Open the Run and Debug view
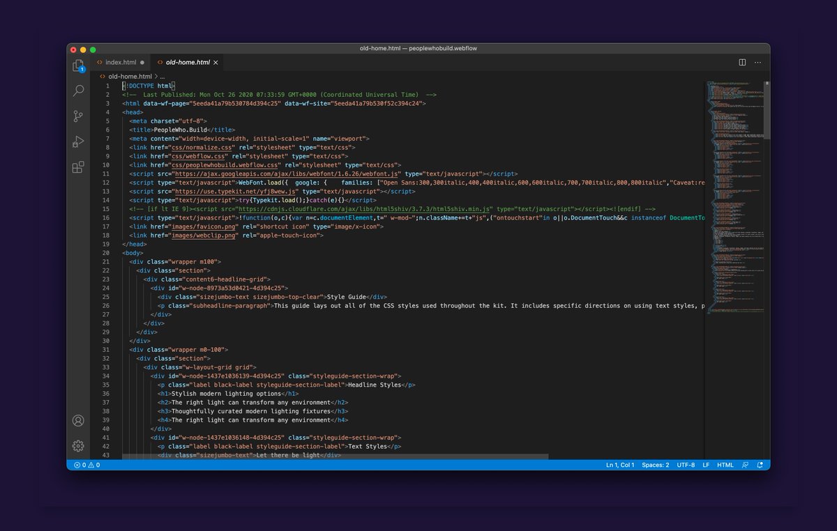Viewport: 837px width, 531px height. tap(78, 141)
